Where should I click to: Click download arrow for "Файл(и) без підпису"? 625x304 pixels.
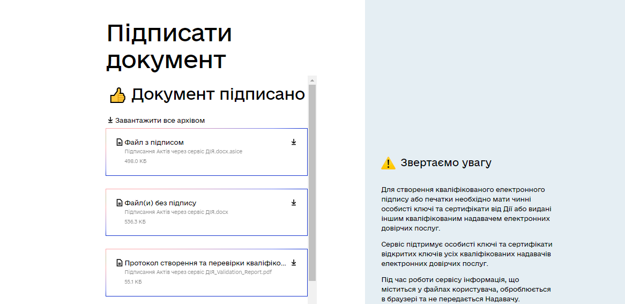click(x=294, y=203)
